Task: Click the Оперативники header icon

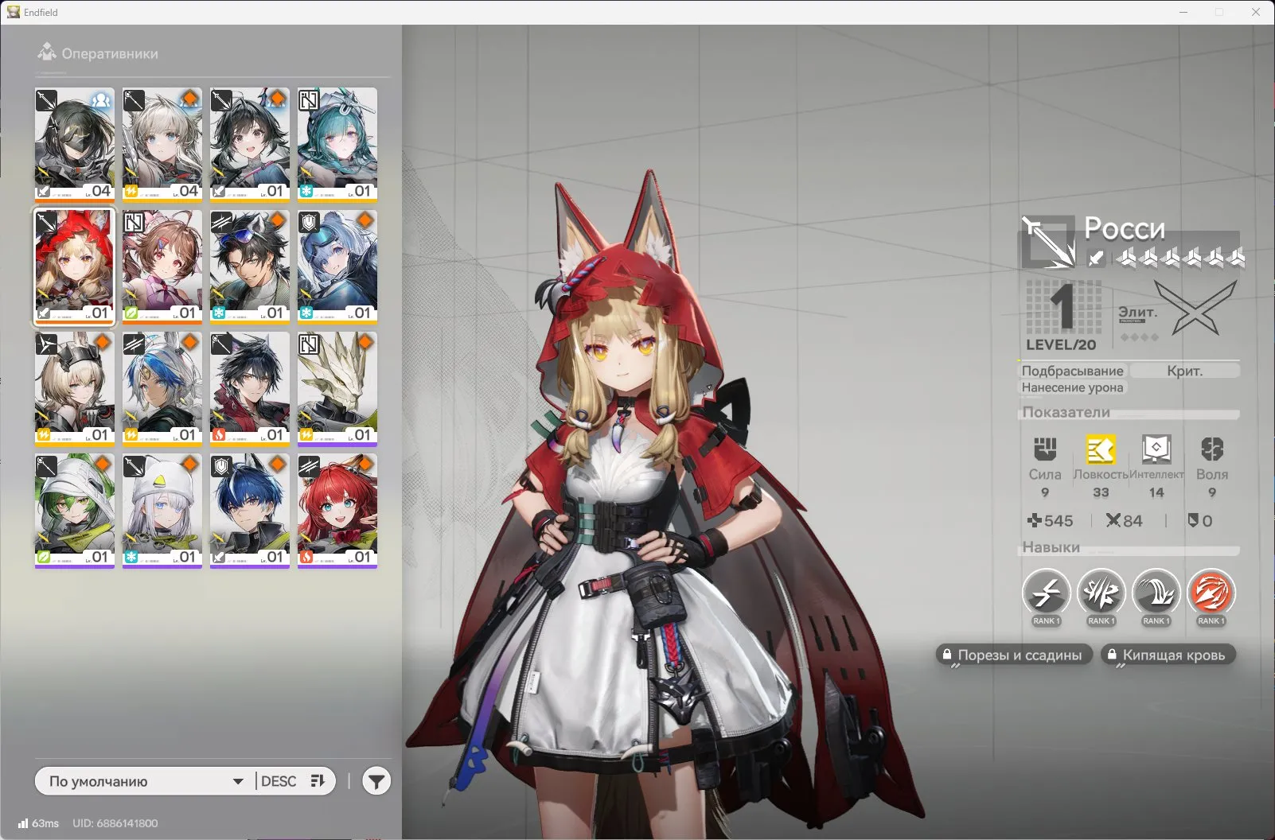Action: (x=47, y=52)
